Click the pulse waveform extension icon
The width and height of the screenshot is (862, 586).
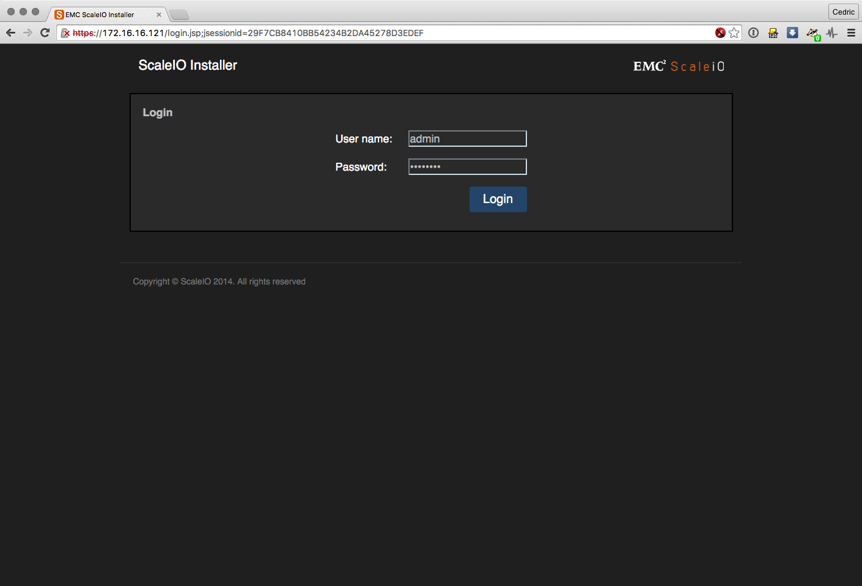tap(832, 33)
